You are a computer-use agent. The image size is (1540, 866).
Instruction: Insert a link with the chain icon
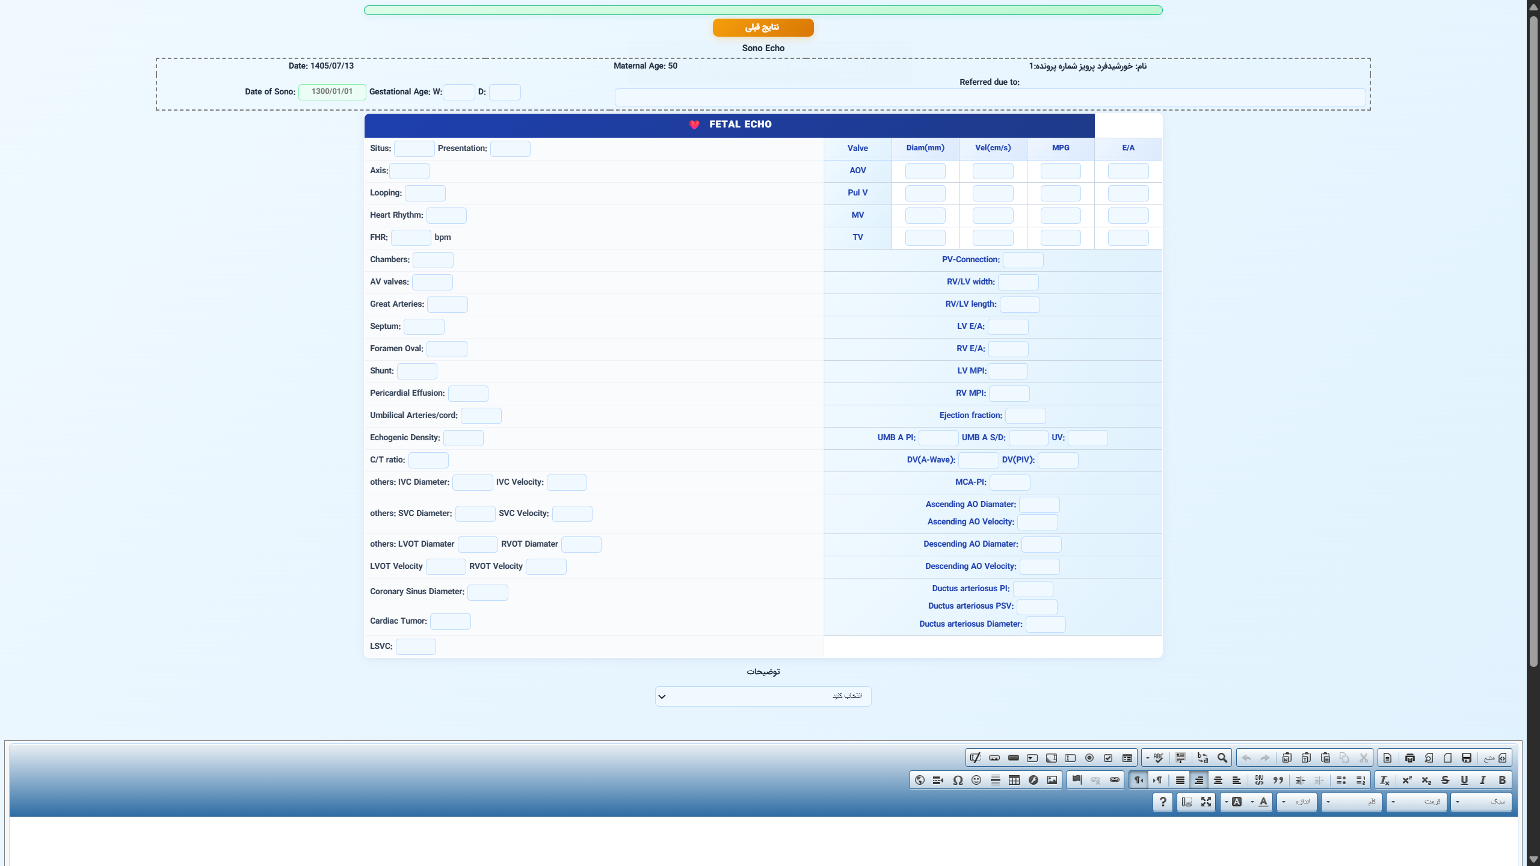pos(1114,780)
